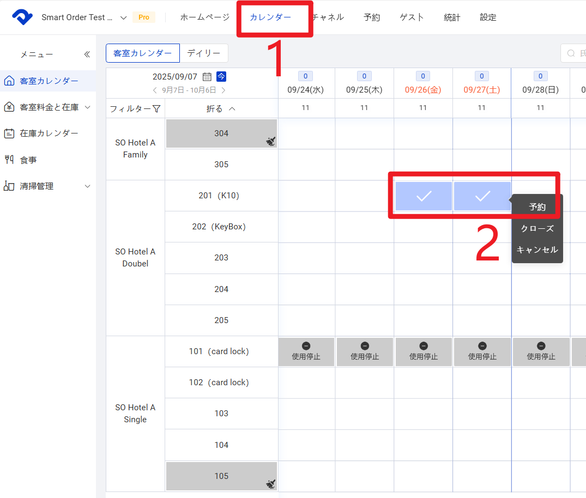Go to previous date range with left arrow
Viewport: 586px width, 498px height.
[155, 90]
